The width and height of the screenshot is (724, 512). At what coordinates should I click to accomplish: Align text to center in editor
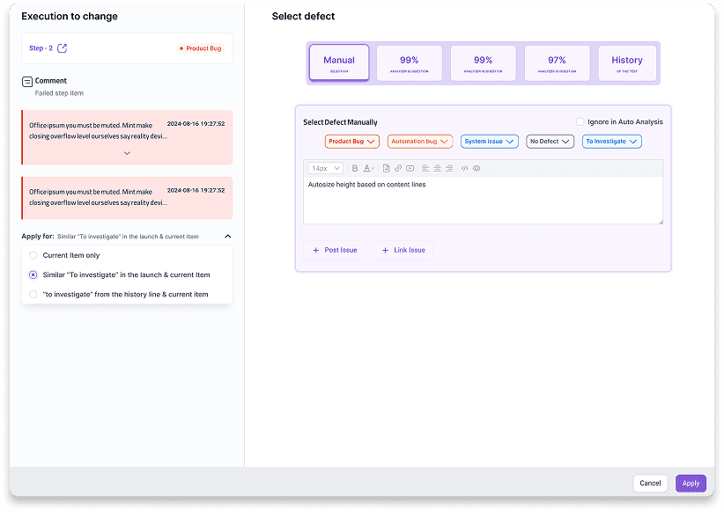coord(437,168)
